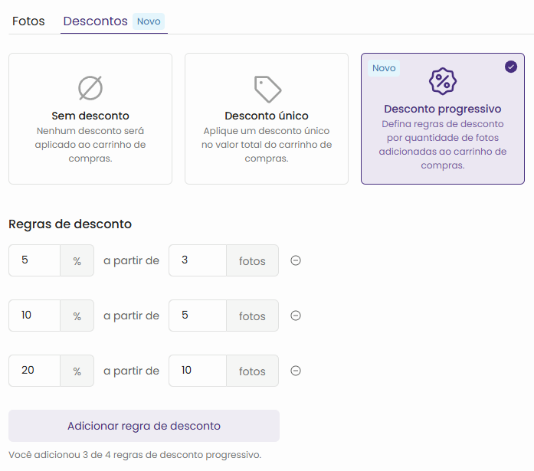Click the checkmark on Desconto progressivo card
Image resolution: width=534 pixels, height=471 pixels.
[511, 67]
